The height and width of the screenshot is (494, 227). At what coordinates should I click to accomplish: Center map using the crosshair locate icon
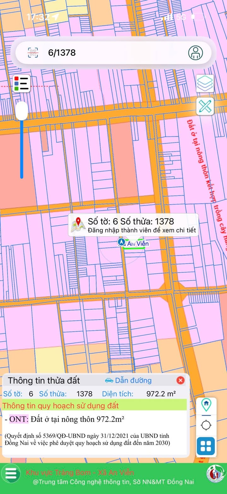[x=206, y=425]
